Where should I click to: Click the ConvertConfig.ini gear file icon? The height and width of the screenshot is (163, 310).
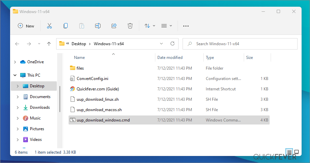point(72,79)
